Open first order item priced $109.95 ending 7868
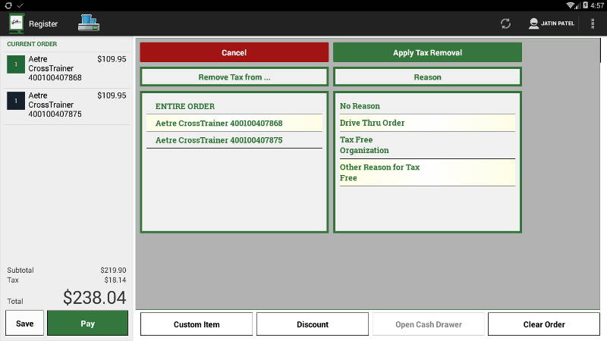 [67, 68]
